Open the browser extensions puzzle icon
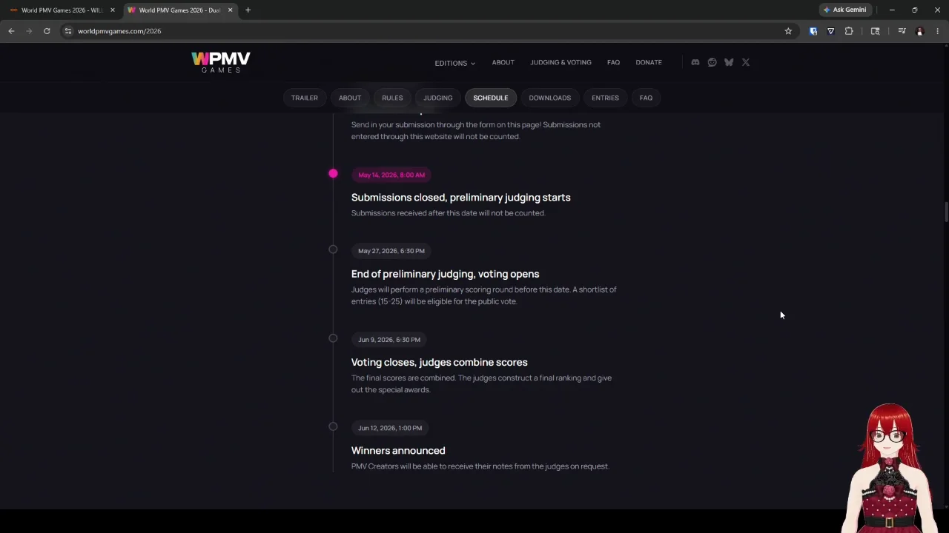 tap(849, 31)
